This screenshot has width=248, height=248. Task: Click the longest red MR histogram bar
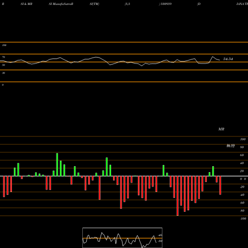pyautogui.click(x=178, y=196)
